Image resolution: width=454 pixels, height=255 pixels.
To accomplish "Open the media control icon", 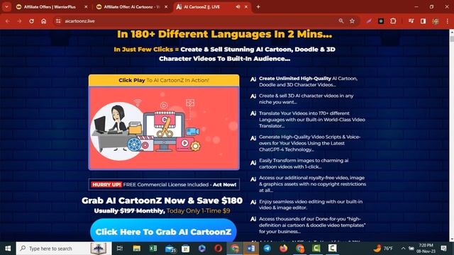I will 411,21.
